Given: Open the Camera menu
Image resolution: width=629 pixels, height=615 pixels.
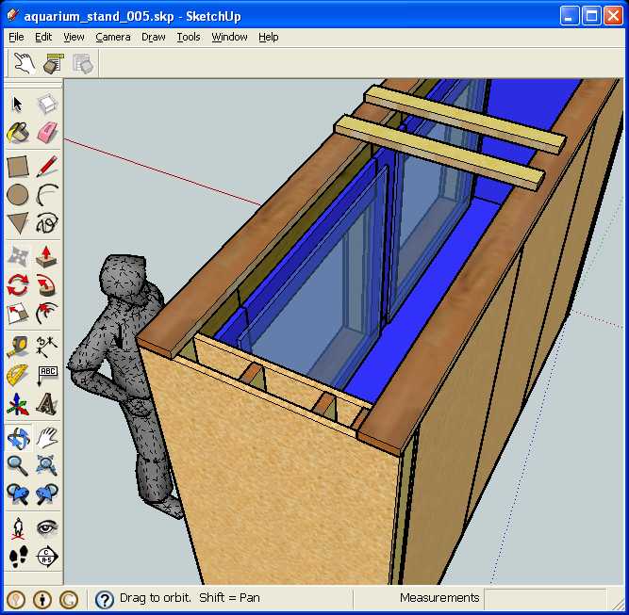Looking at the screenshot, I should pos(113,37).
